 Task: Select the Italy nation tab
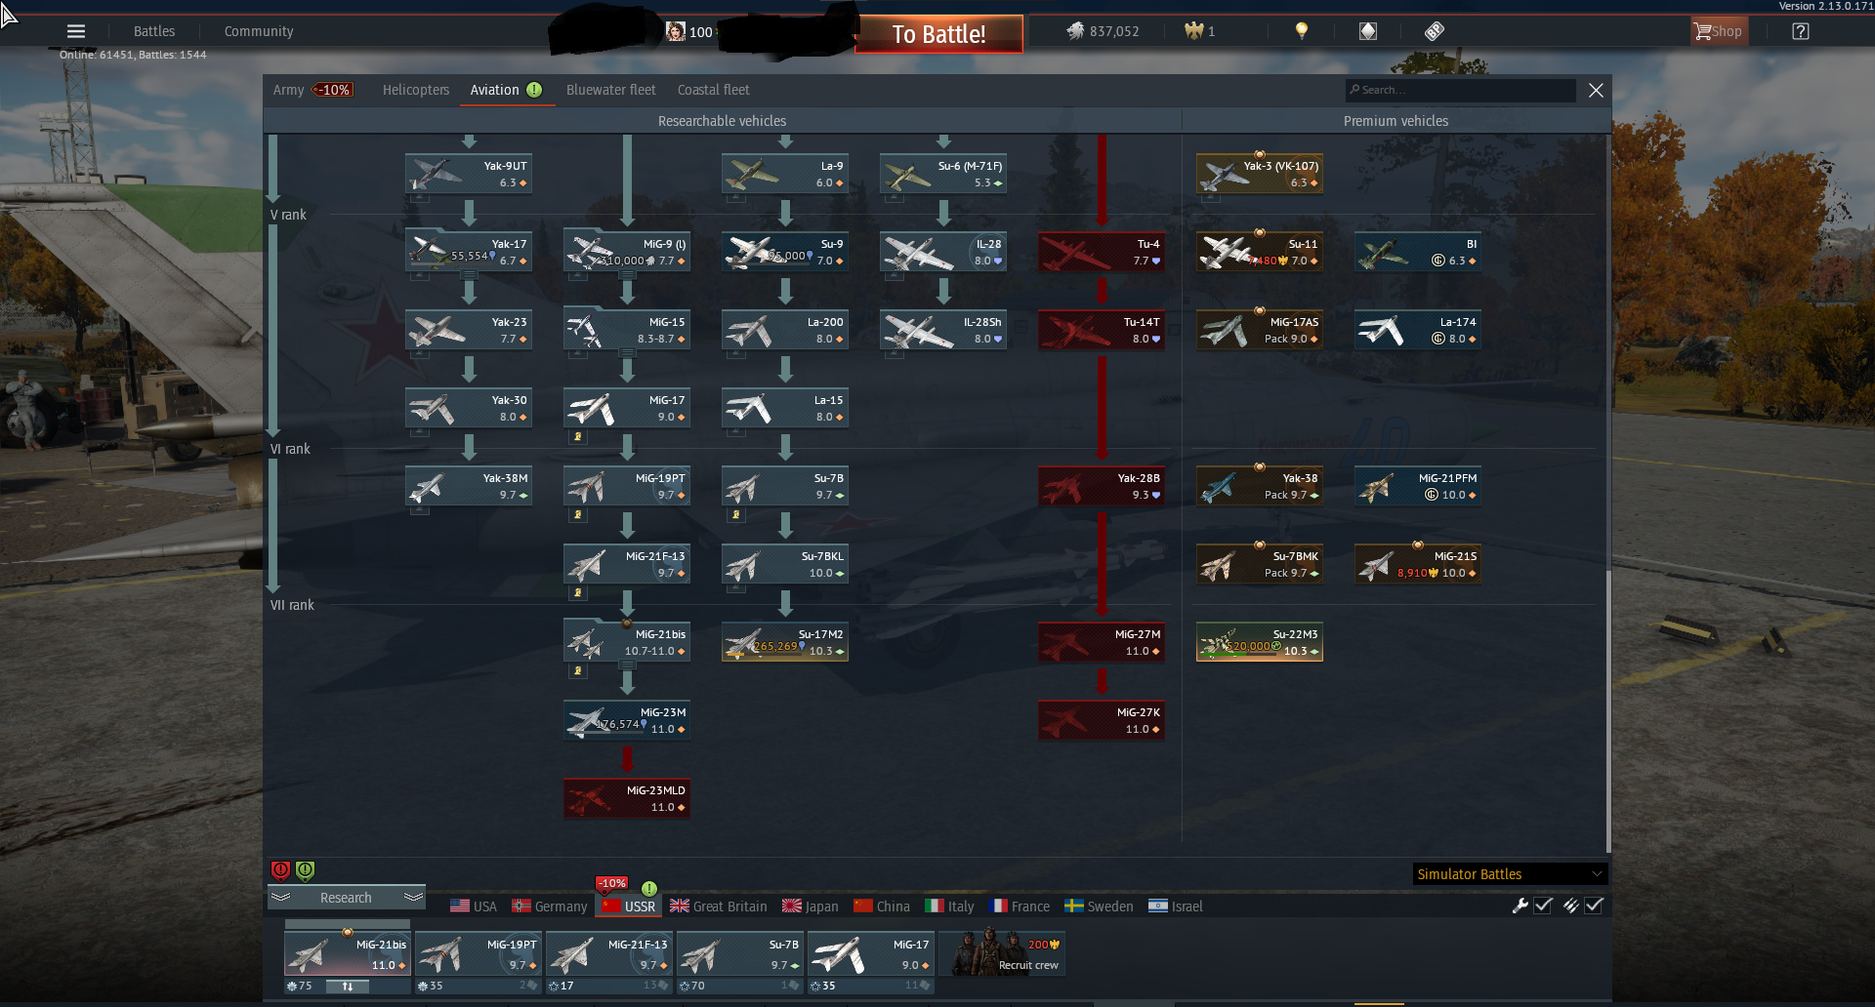tap(949, 906)
